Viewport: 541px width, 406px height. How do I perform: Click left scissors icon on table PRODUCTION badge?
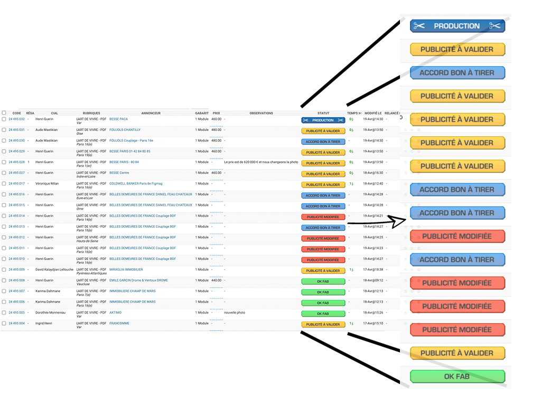[x=305, y=121]
